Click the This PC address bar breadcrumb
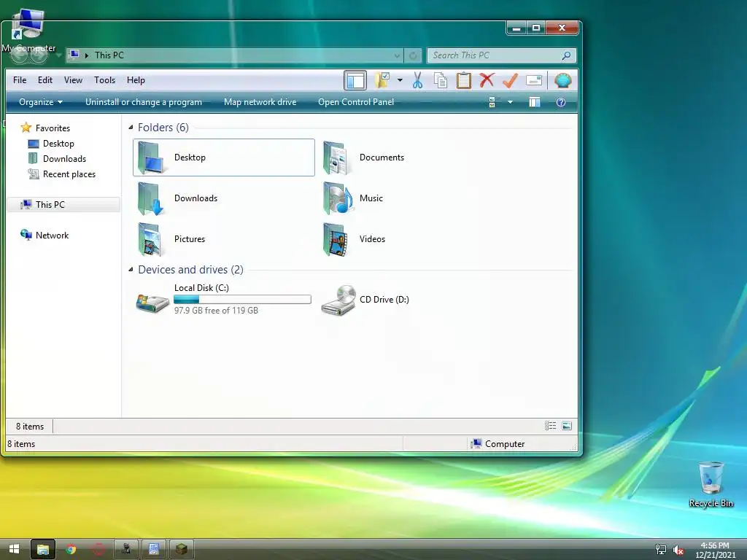 pyautogui.click(x=109, y=55)
